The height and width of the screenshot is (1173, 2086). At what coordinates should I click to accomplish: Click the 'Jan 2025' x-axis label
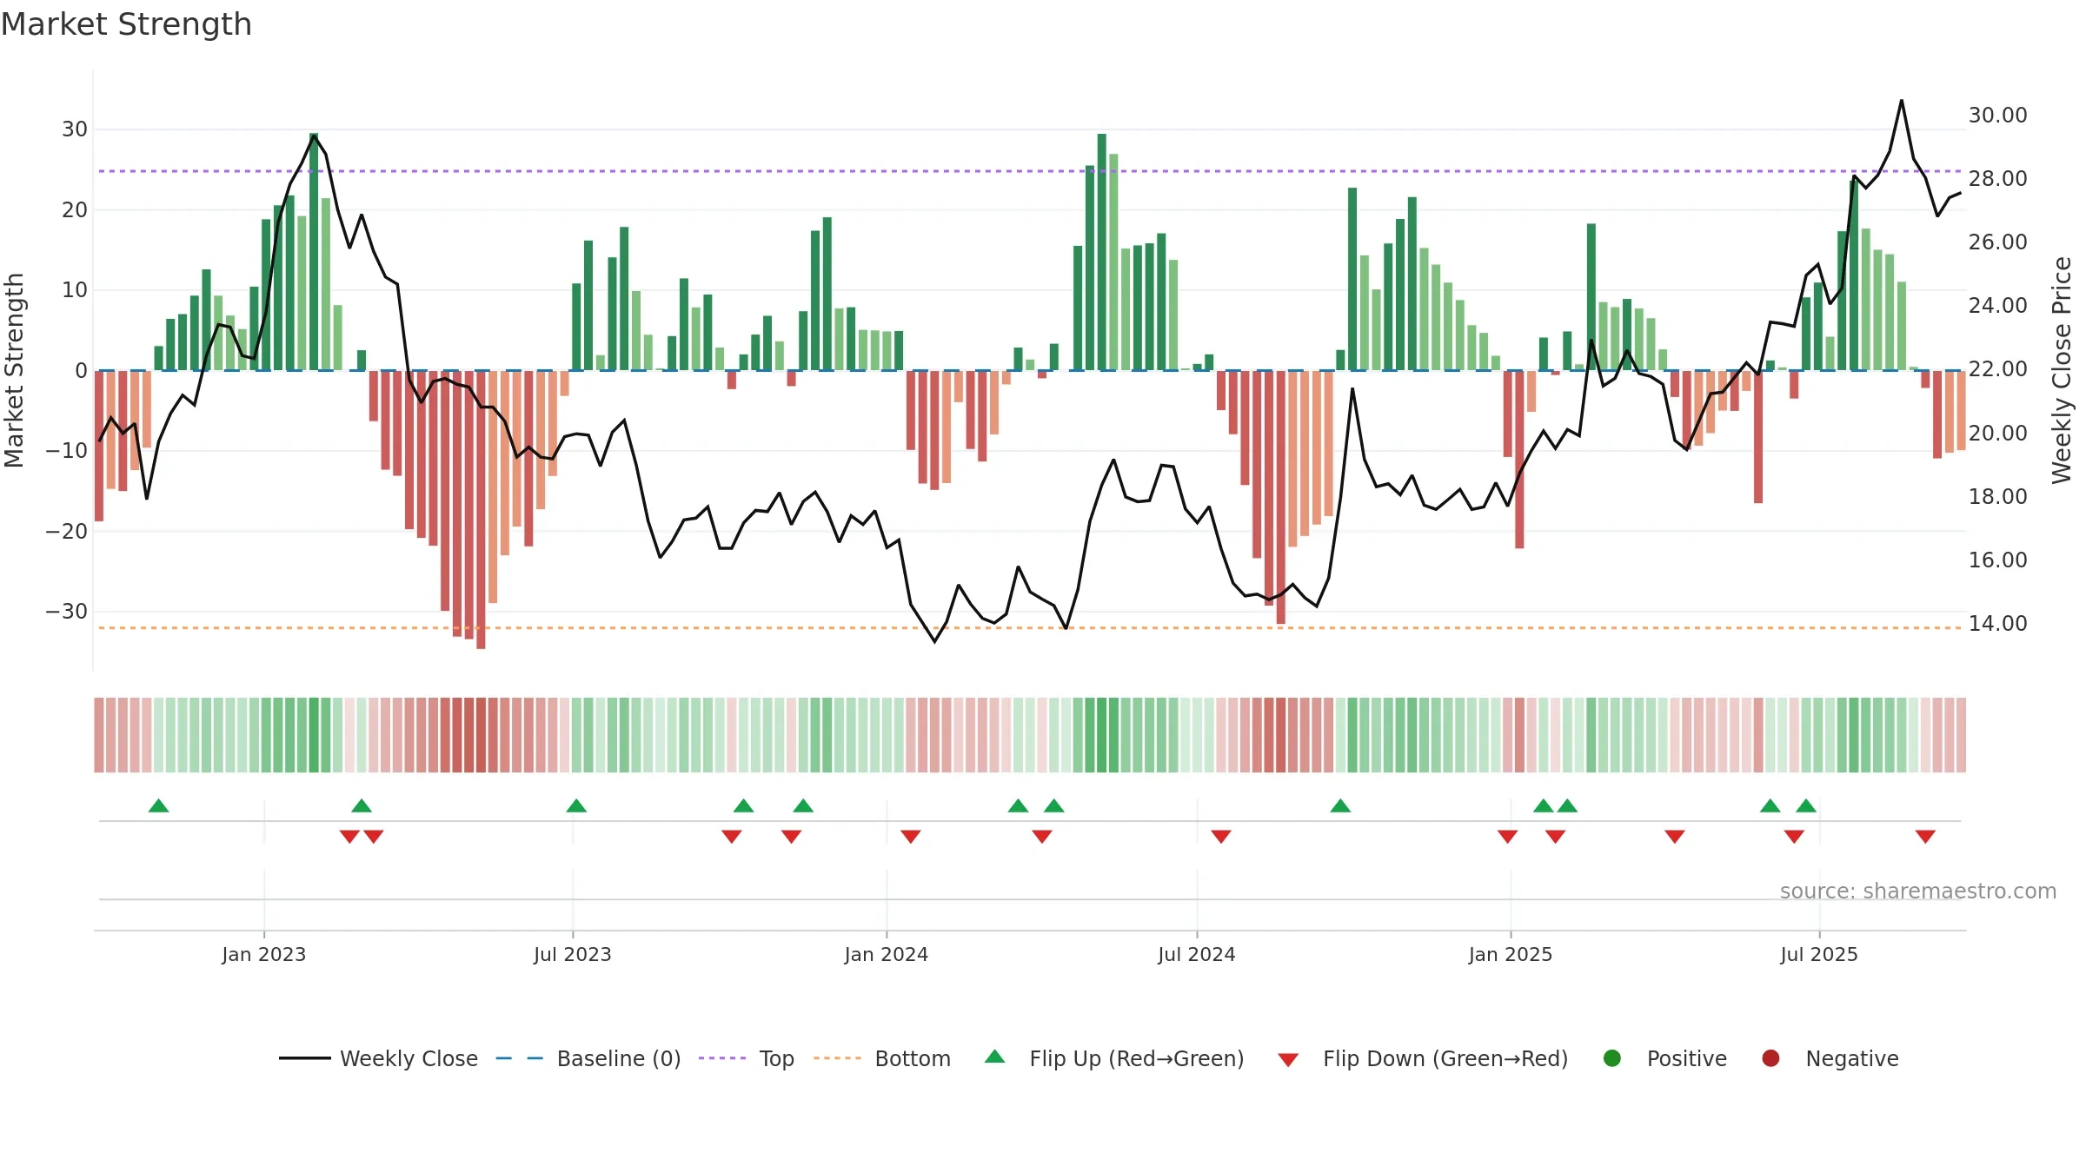(1511, 955)
